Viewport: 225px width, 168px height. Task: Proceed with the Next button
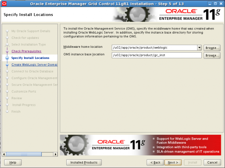click(173, 162)
